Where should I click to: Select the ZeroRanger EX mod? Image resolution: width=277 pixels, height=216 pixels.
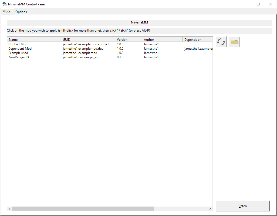(19, 57)
